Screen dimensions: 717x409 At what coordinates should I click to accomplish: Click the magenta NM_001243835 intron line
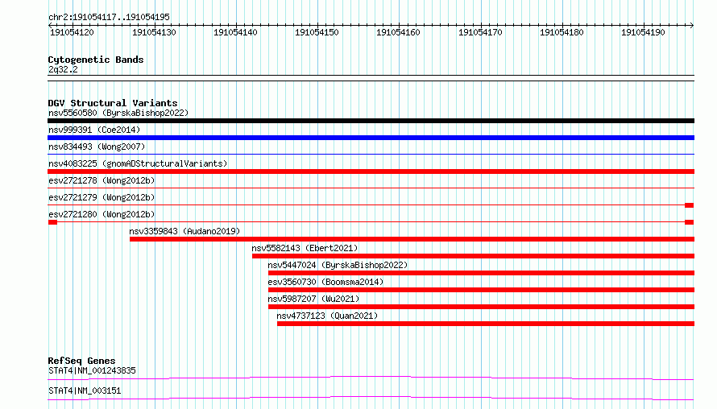coord(371,377)
